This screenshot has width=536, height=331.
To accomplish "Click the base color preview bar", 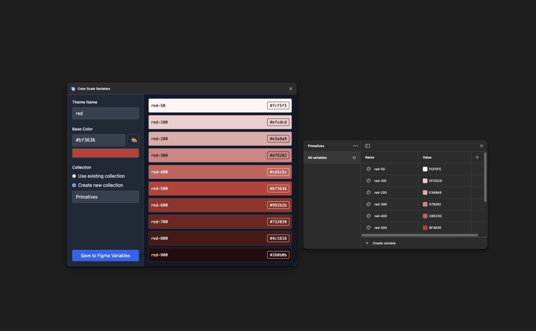I will click(105, 153).
